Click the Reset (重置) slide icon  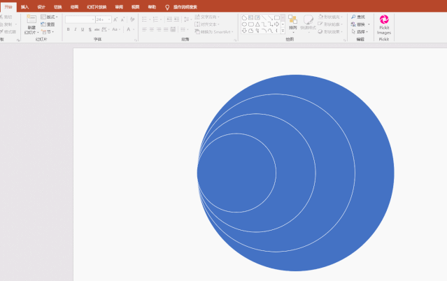pyautogui.click(x=48, y=24)
